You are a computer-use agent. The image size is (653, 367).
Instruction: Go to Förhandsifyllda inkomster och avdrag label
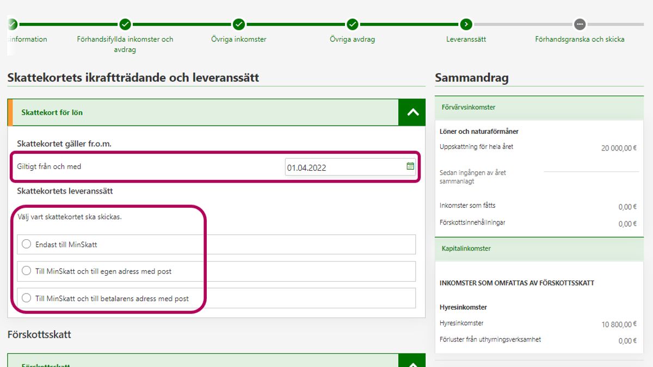pyautogui.click(x=125, y=44)
